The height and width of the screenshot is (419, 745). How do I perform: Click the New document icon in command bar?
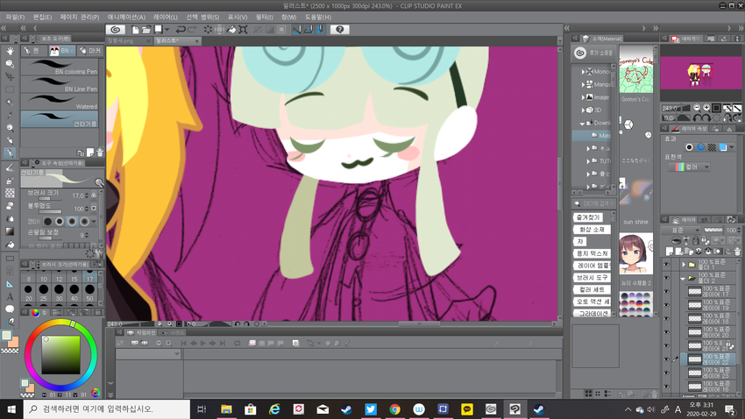(x=135, y=30)
